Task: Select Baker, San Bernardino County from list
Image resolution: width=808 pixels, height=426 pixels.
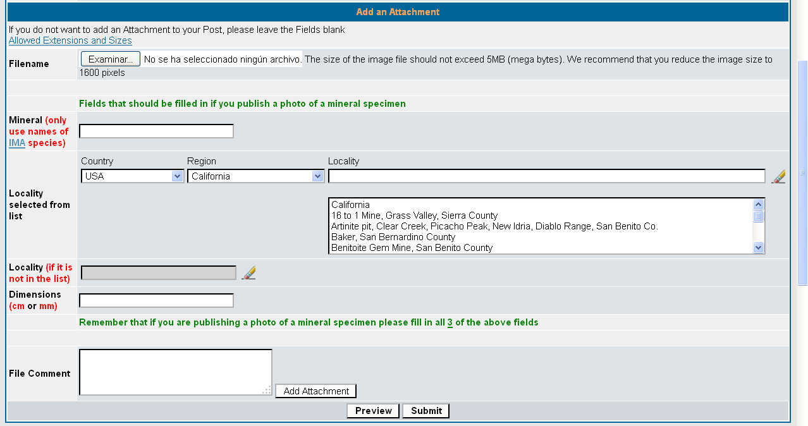Action: pyautogui.click(x=393, y=237)
